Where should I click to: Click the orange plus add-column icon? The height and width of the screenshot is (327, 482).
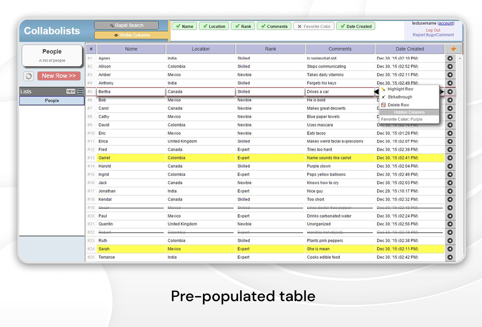[x=453, y=49]
